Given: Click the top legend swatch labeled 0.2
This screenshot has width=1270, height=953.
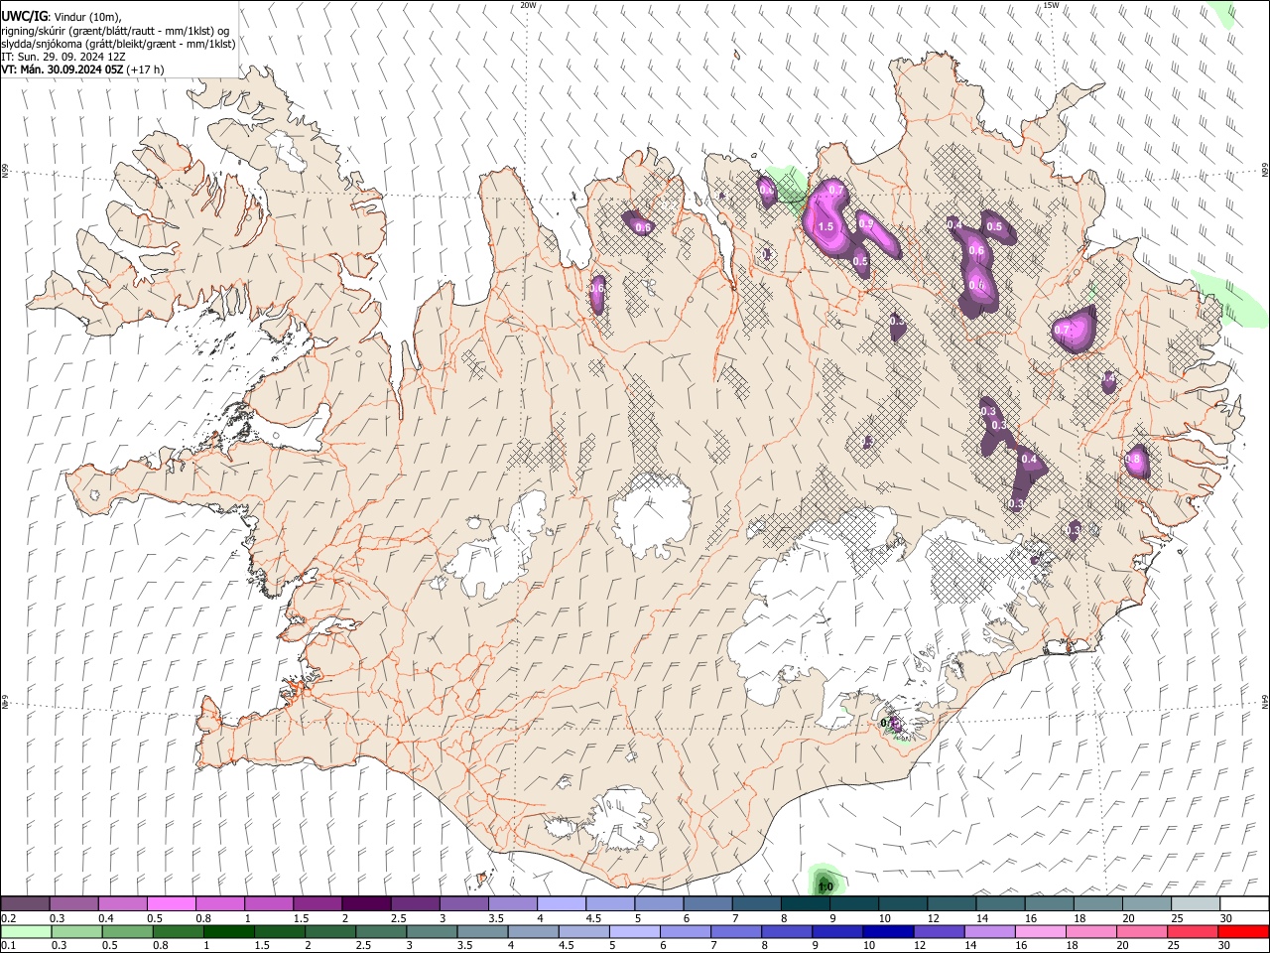Looking at the screenshot, I should (25, 904).
